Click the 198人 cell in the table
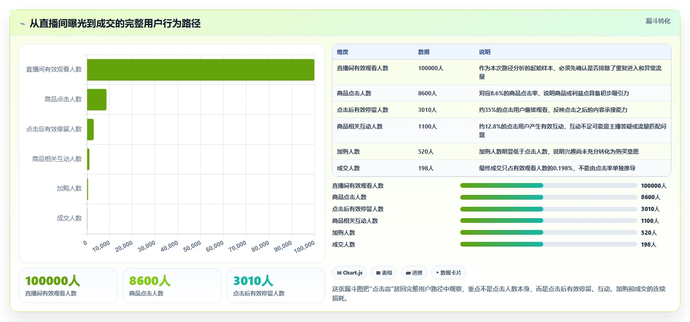Viewport: 690px width, 322px height. click(426, 168)
